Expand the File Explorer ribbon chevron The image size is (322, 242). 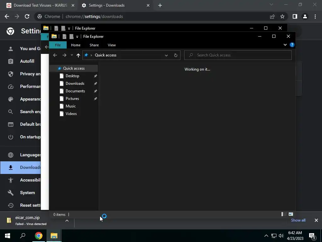pos(285,45)
